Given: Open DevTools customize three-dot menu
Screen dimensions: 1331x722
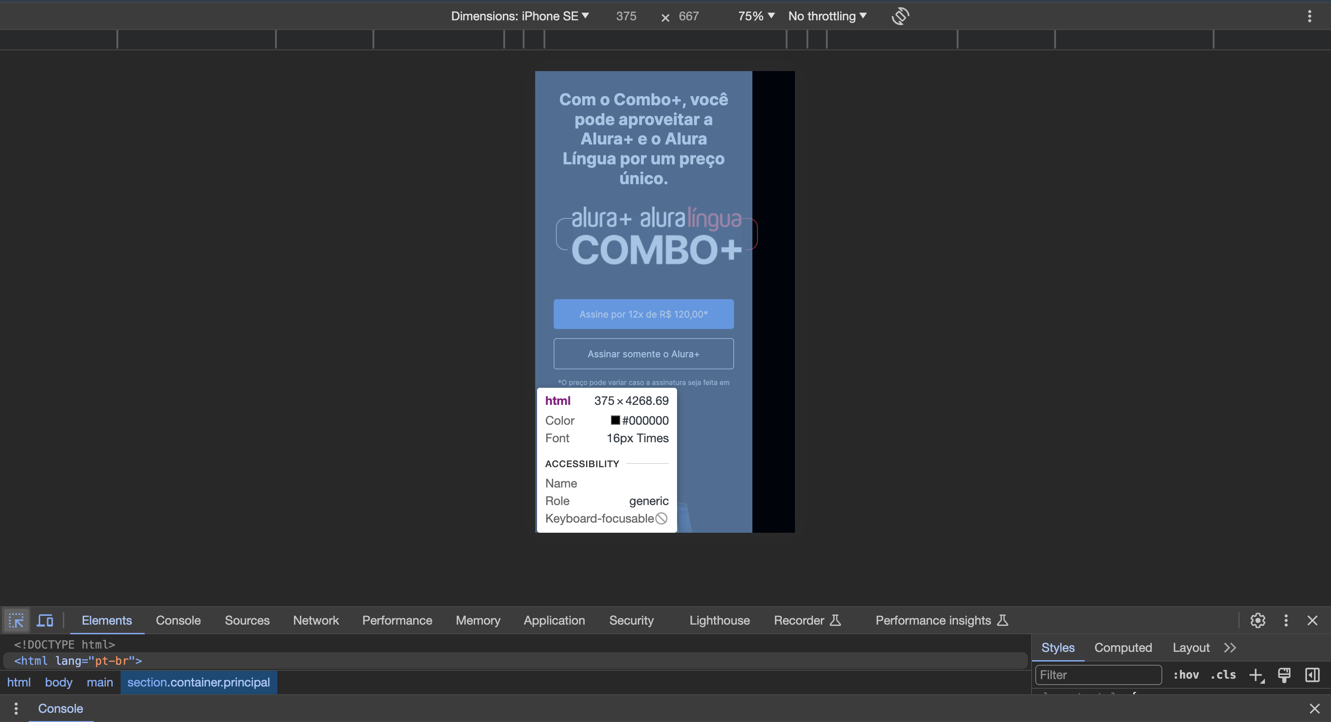Looking at the screenshot, I should pyautogui.click(x=1286, y=620).
